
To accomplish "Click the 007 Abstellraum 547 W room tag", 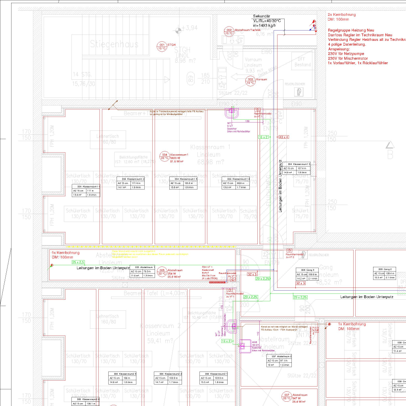I will pyautogui.click(x=287, y=396).
